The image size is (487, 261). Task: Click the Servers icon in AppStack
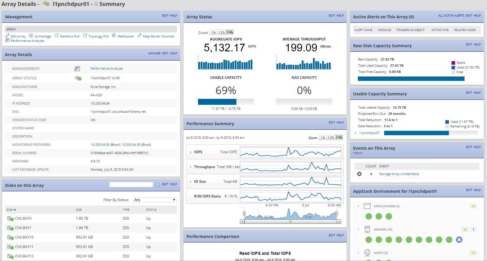367,229
